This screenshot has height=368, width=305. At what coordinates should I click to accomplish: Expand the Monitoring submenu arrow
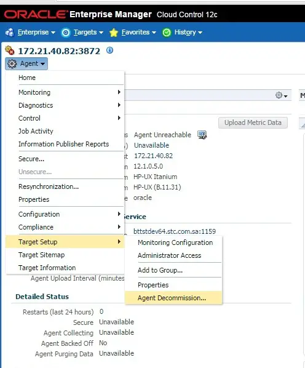[x=119, y=92]
